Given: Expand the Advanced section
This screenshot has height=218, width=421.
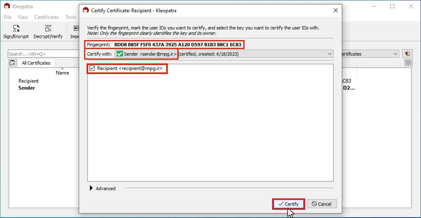Looking at the screenshot, I should 91,188.
